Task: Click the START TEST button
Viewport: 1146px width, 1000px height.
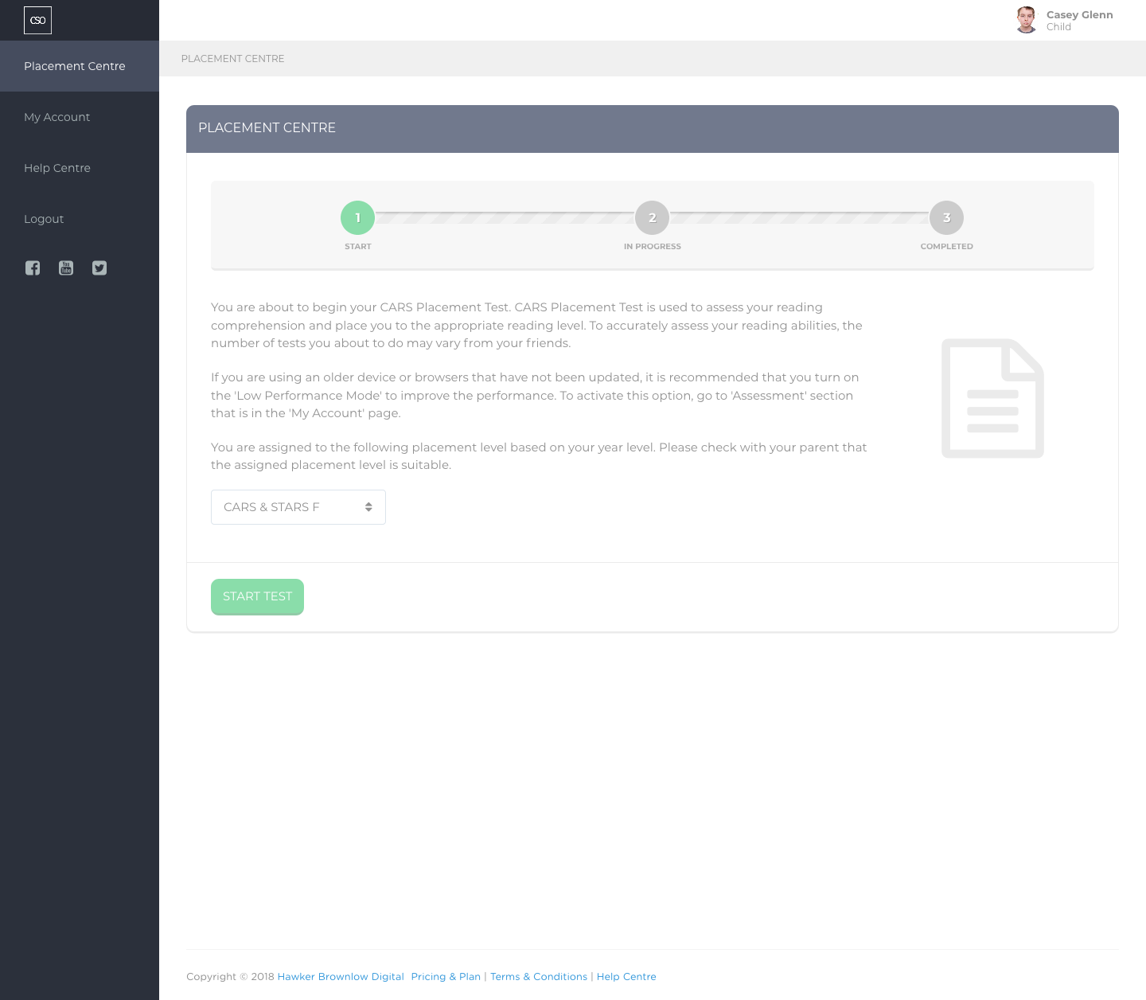Action: tap(257, 597)
